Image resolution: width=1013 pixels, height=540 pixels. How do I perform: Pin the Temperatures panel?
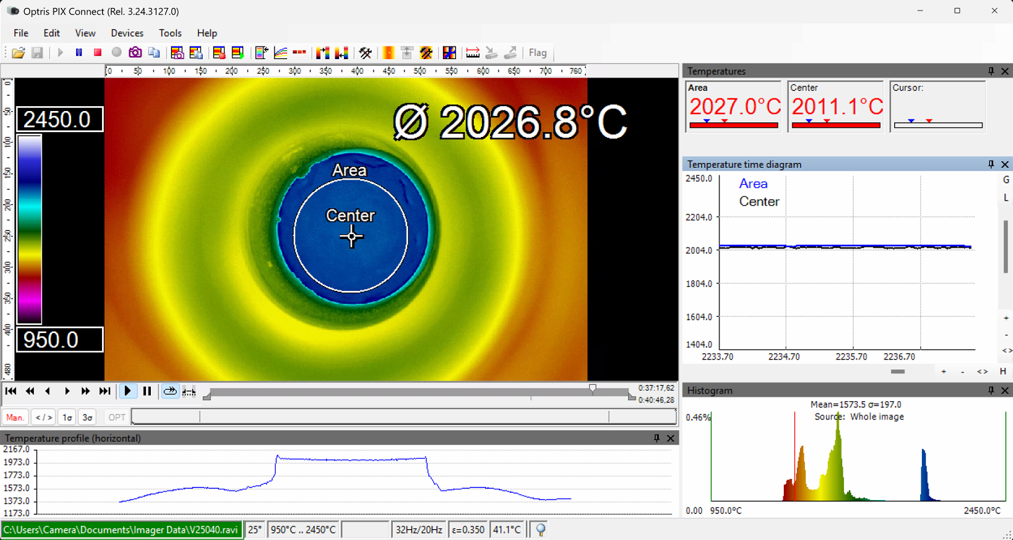[991, 71]
